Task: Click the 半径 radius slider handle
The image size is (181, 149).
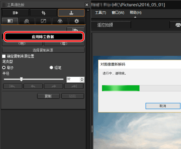Action: point(21,79)
